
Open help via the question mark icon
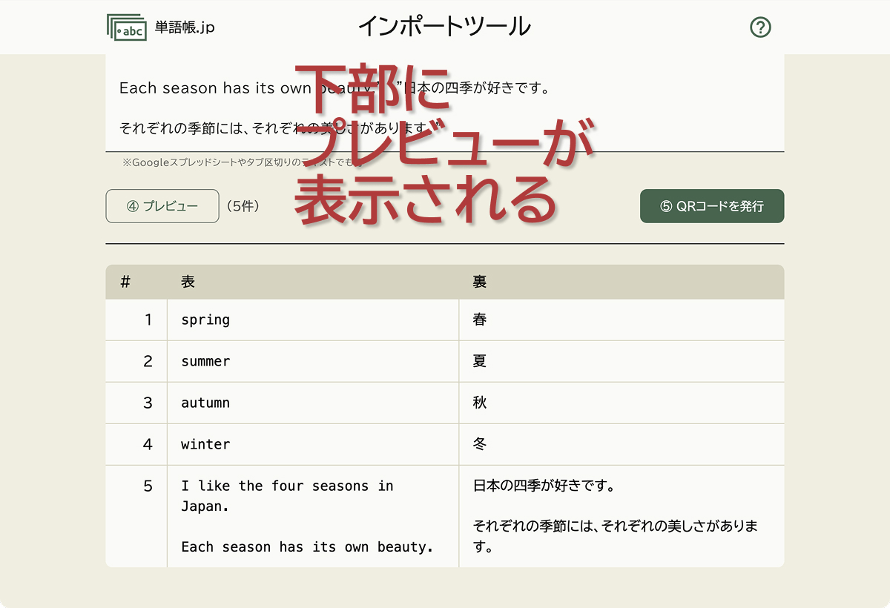coord(760,27)
